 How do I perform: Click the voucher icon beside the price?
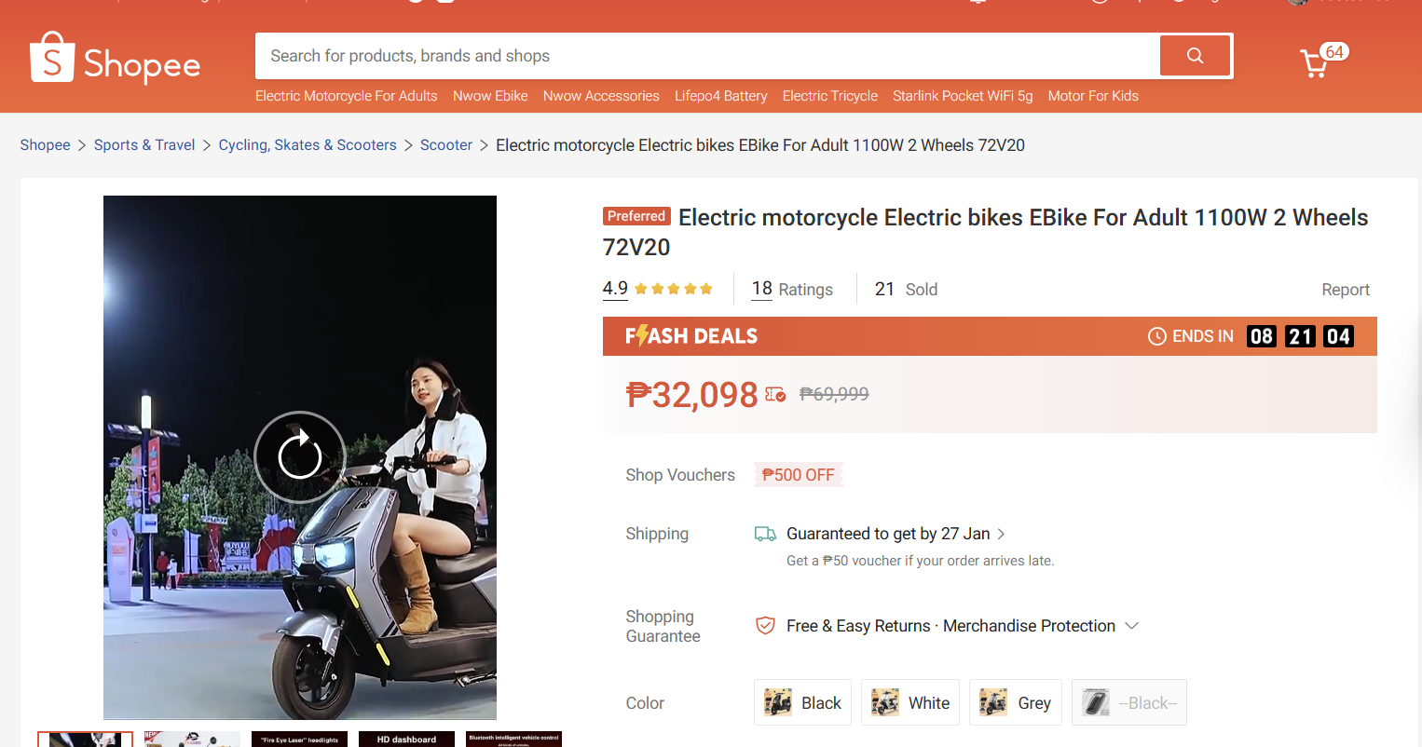(x=775, y=395)
